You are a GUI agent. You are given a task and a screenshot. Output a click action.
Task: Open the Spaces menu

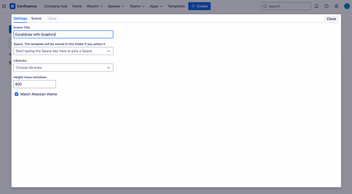click(x=116, y=6)
